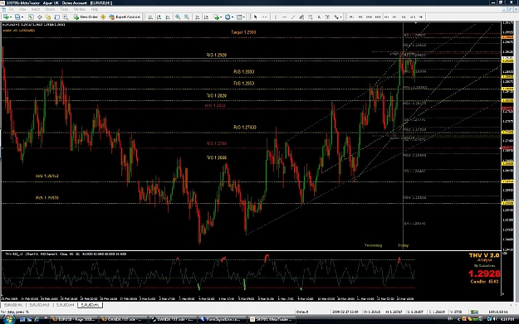The height and width of the screenshot is (324, 519).
Task: Select the crosshair tool
Action: point(264,17)
